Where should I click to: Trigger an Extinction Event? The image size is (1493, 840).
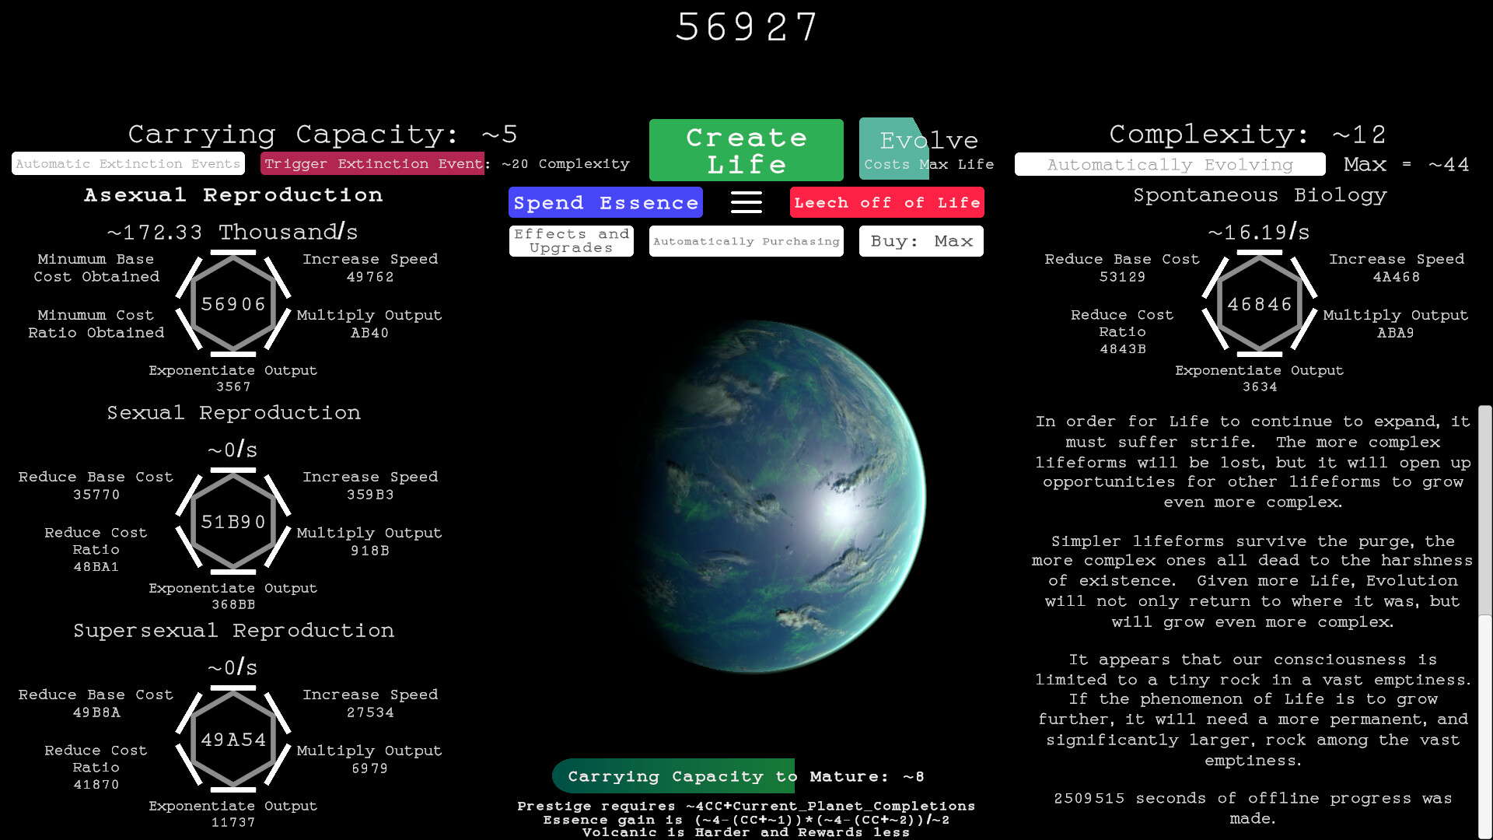(372, 163)
